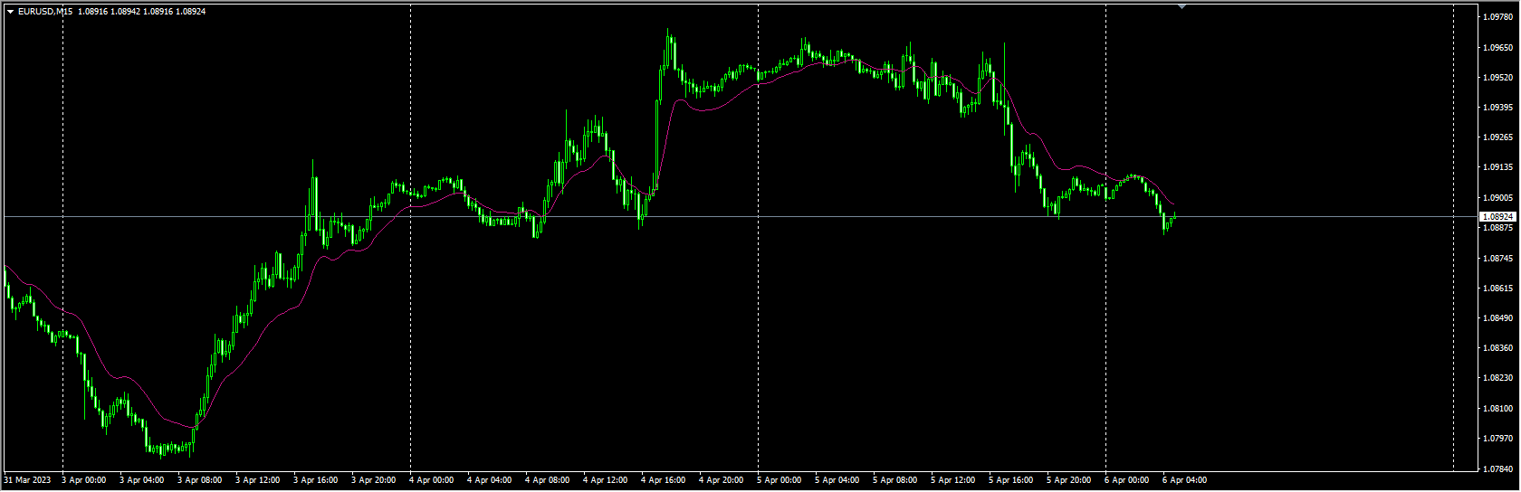Click the highlighted 1.08924 current price tag
This screenshot has width=1521, height=492.
coord(1497,217)
